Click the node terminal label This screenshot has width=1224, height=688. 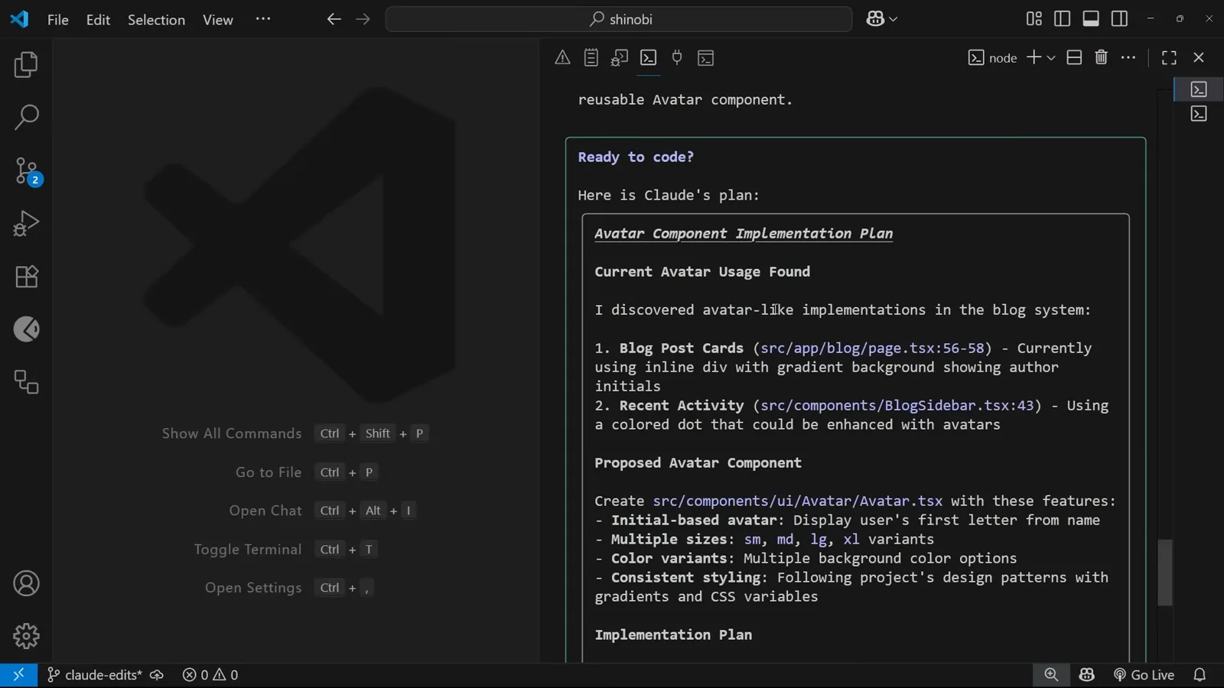tap(993, 58)
